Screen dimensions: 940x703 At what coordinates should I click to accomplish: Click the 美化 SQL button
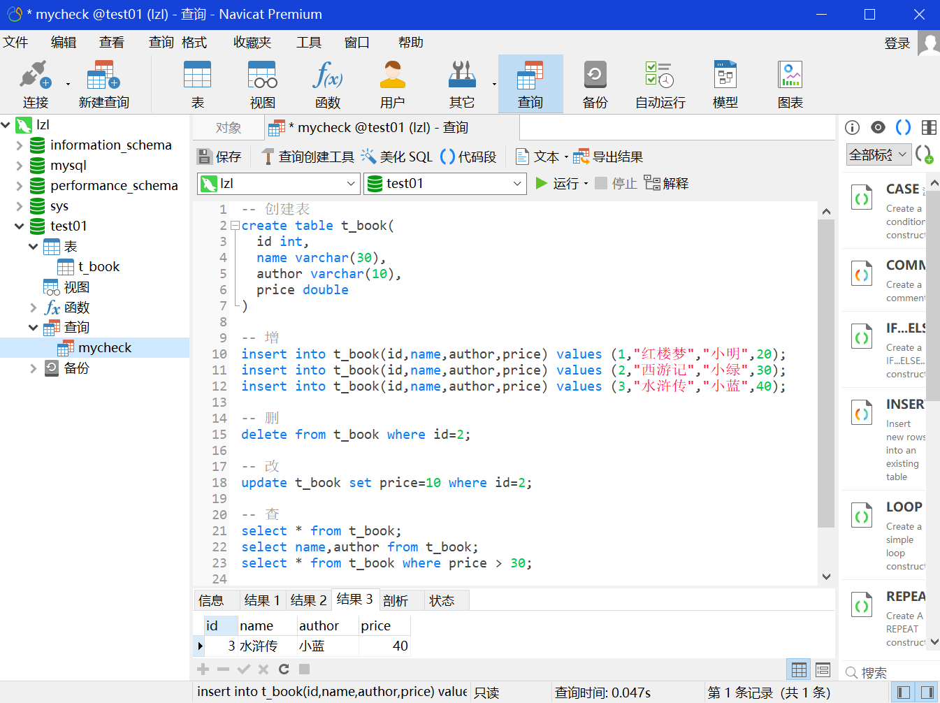click(x=397, y=157)
